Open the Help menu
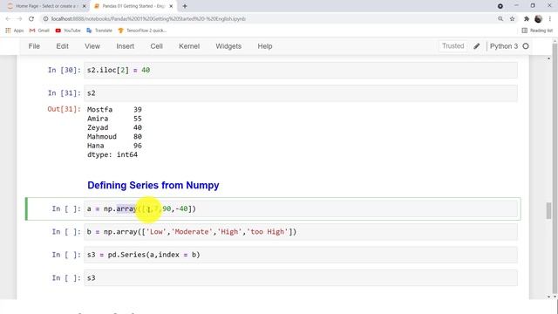The image size is (558, 314). pos(265,46)
